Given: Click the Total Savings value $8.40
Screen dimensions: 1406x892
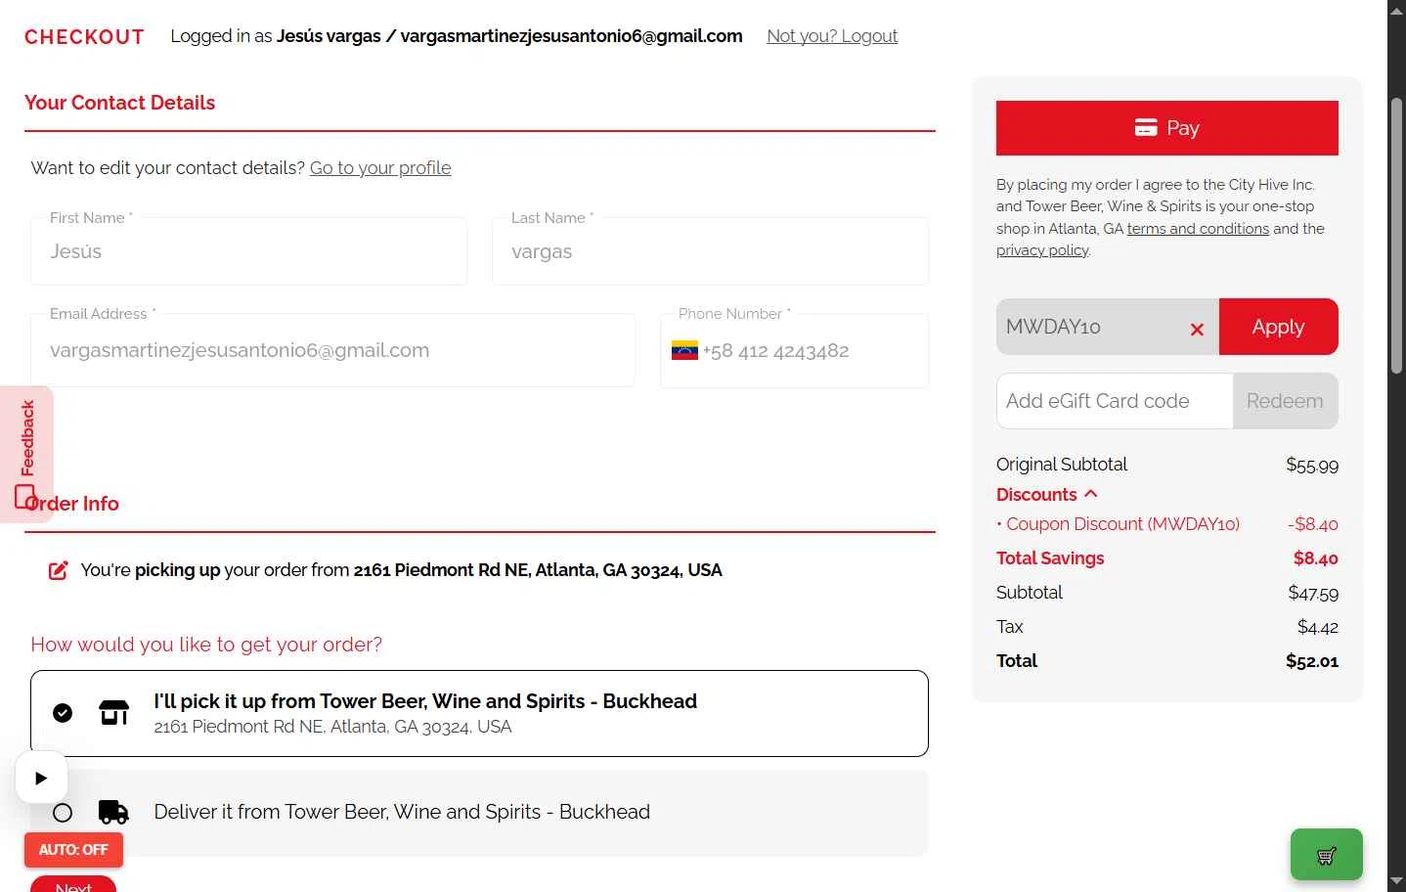Looking at the screenshot, I should [x=1316, y=558].
